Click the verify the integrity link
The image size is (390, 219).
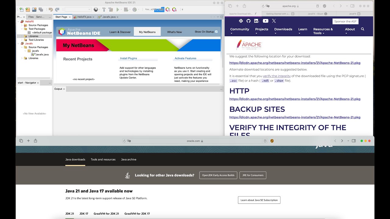pos(277,76)
